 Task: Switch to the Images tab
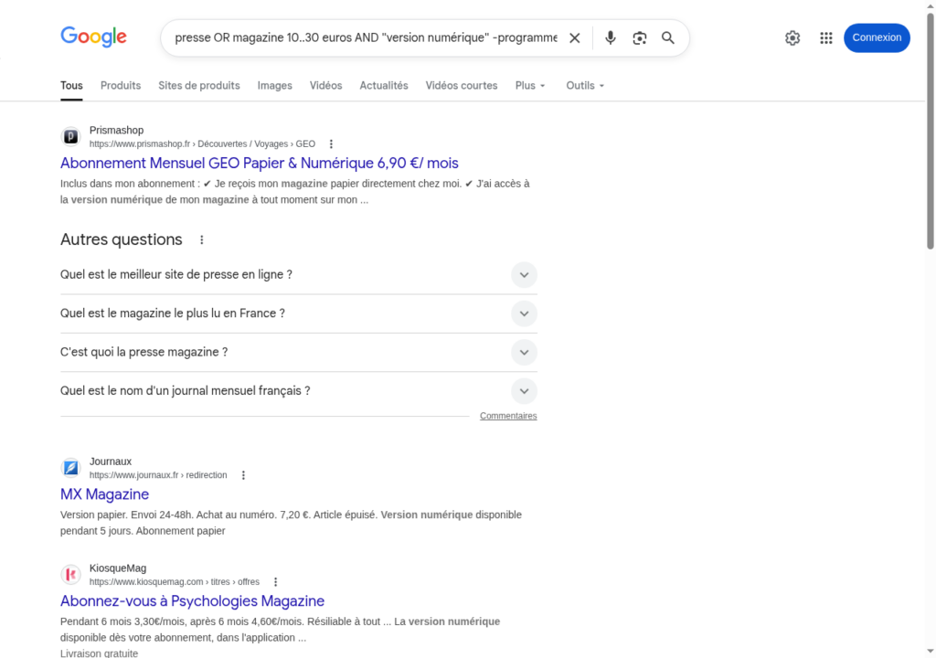(274, 86)
